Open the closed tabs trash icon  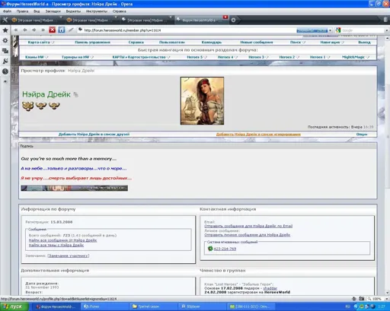[385, 20]
